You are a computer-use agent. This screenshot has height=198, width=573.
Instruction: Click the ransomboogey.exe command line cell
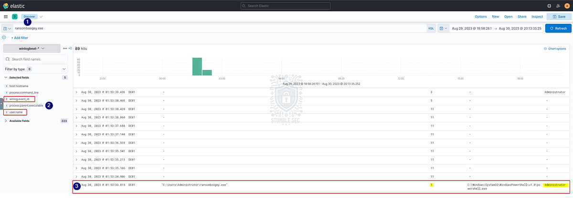click(194, 184)
